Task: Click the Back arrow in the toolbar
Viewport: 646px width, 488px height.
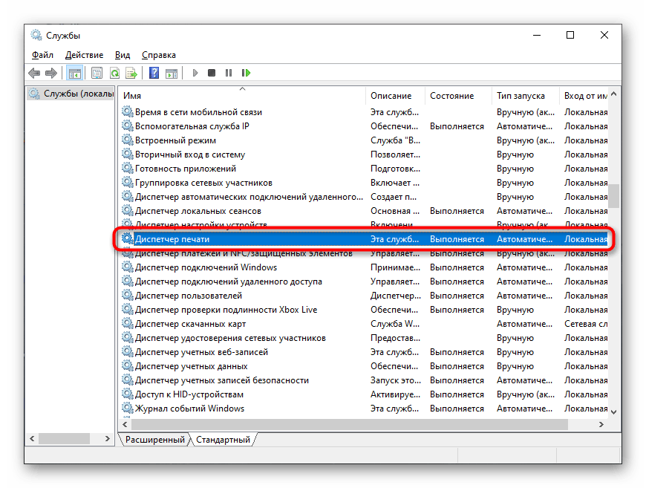Action: coord(34,73)
